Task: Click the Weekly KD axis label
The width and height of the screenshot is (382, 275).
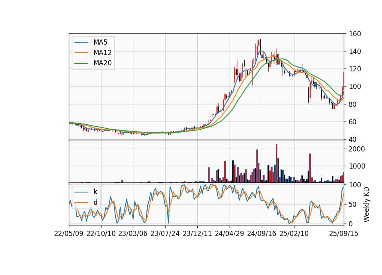Action: 366,205
